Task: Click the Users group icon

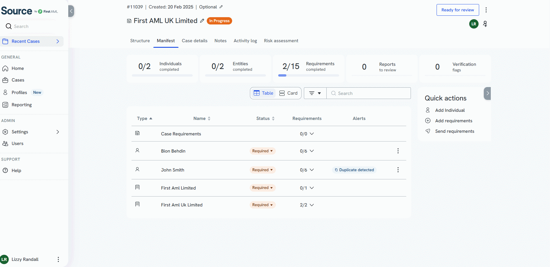Action: [x=5, y=144]
